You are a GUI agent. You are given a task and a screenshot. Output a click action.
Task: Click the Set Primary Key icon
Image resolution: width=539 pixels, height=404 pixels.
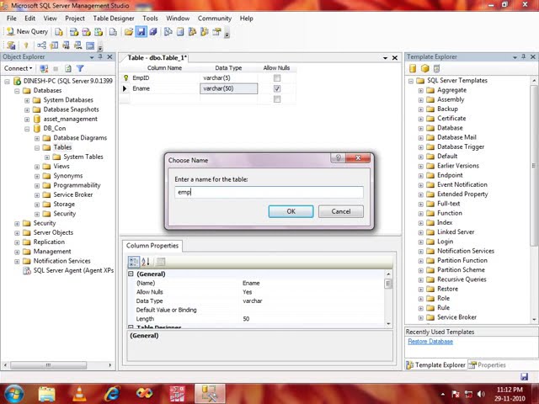pyautogui.click(x=26, y=45)
